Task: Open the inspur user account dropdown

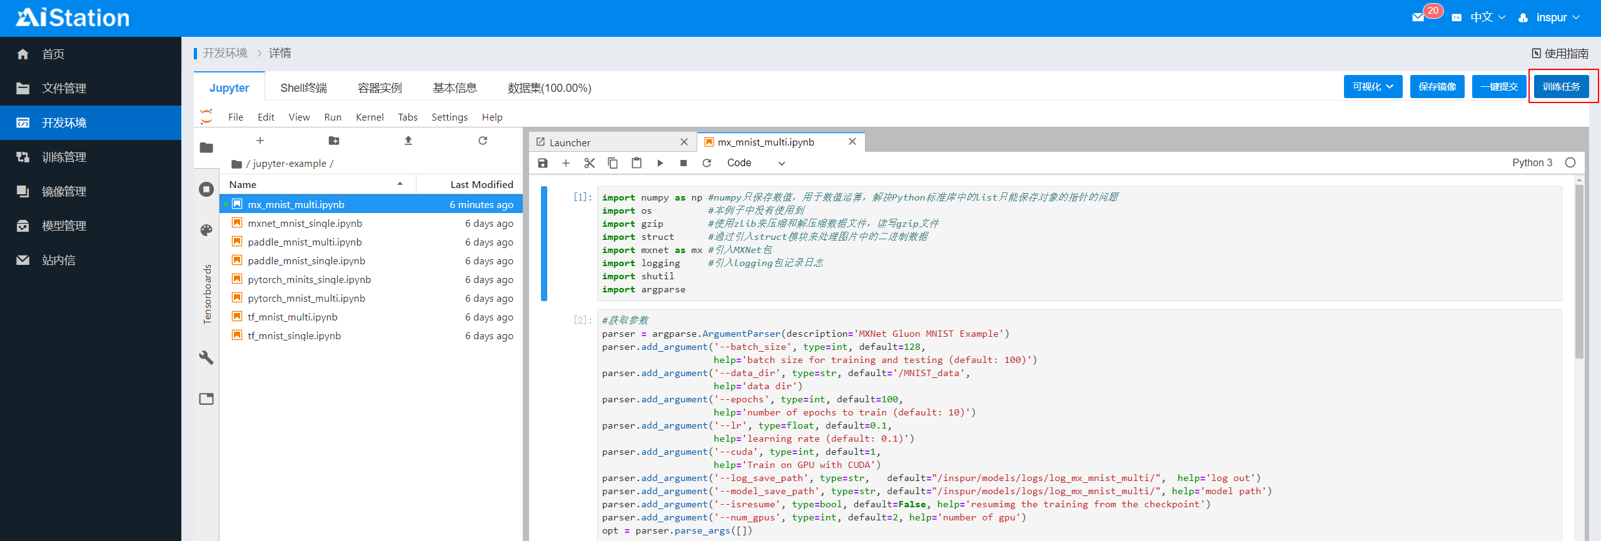Action: tap(1551, 17)
